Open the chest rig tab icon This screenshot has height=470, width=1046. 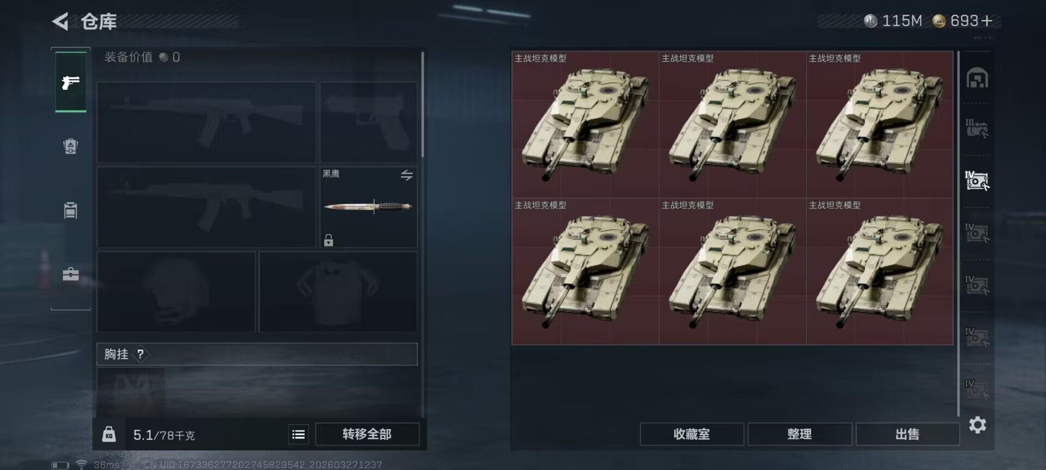[71, 210]
